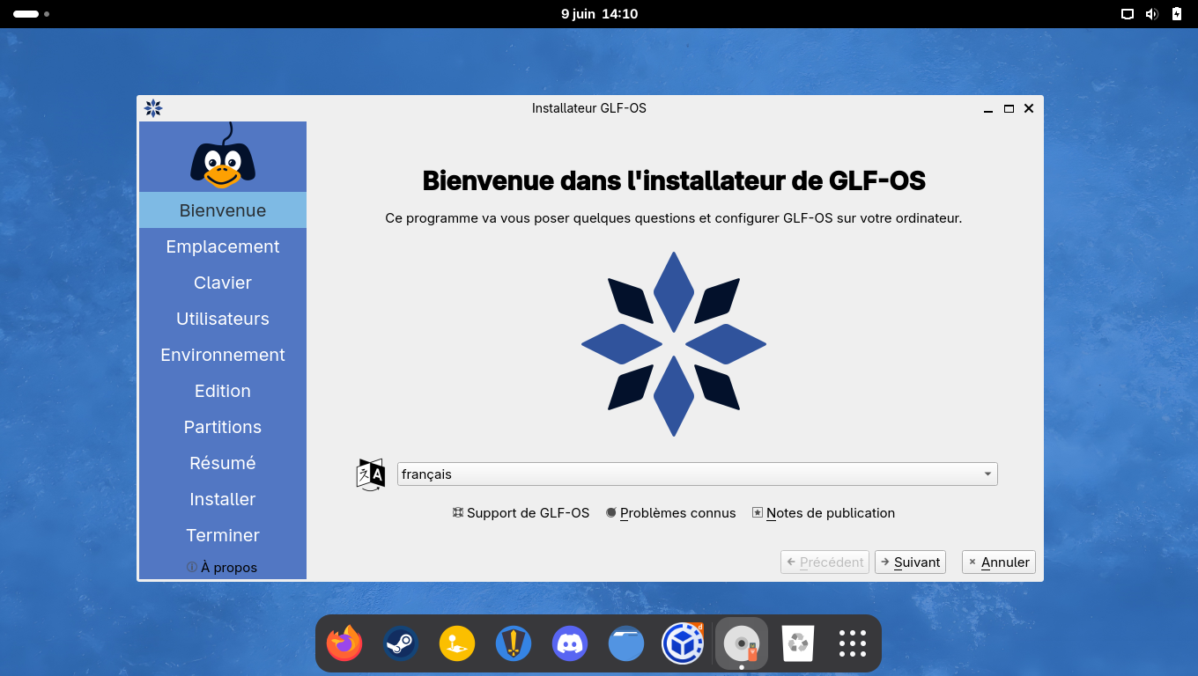This screenshot has width=1198, height=676.
Task: Select Edition step in sidebar
Action: pos(223,391)
